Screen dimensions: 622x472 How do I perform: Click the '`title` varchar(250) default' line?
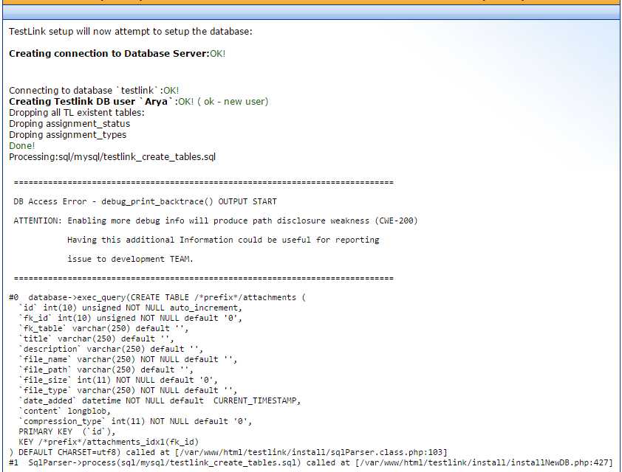[96, 339]
